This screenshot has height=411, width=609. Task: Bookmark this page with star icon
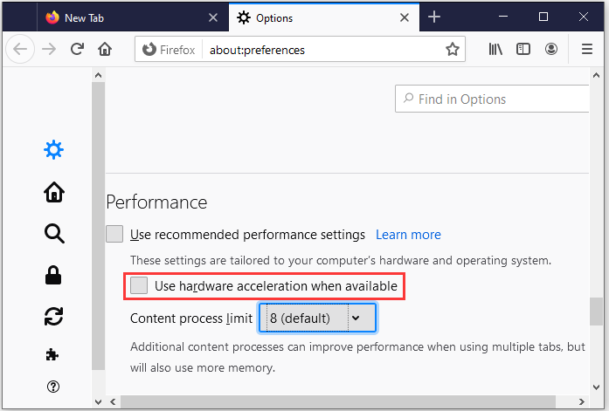[453, 49]
